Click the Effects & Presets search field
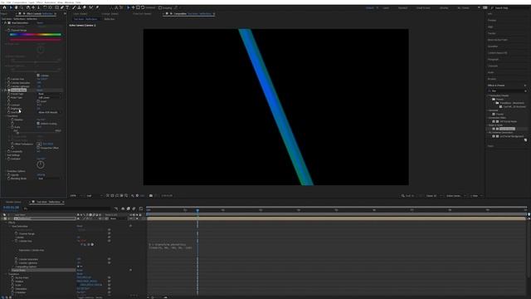The width and height of the screenshot is (531, 299). (507, 91)
